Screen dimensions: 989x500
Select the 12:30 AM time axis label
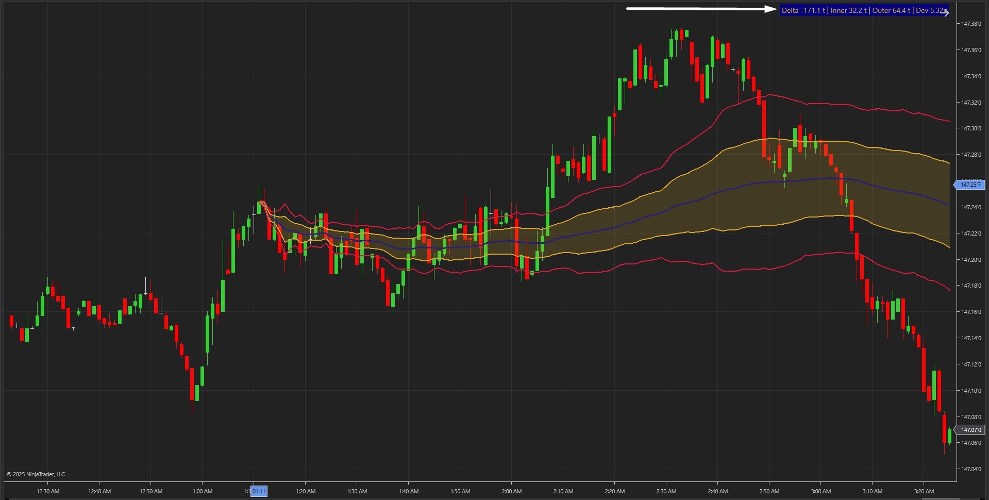[x=47, y=491]
